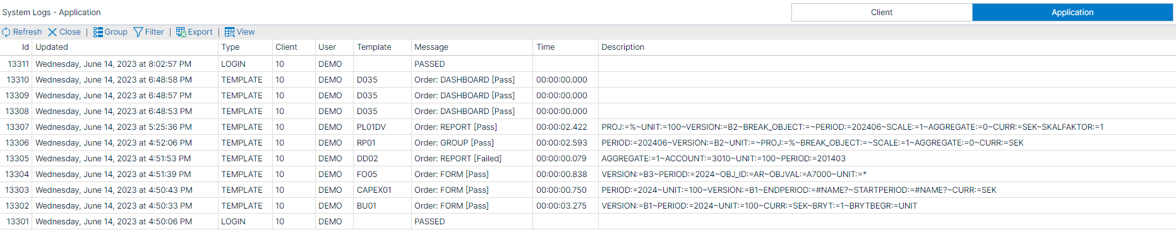Open the Group icon in toolbar
Screen dimensions: 1176x230
(98, 32)
